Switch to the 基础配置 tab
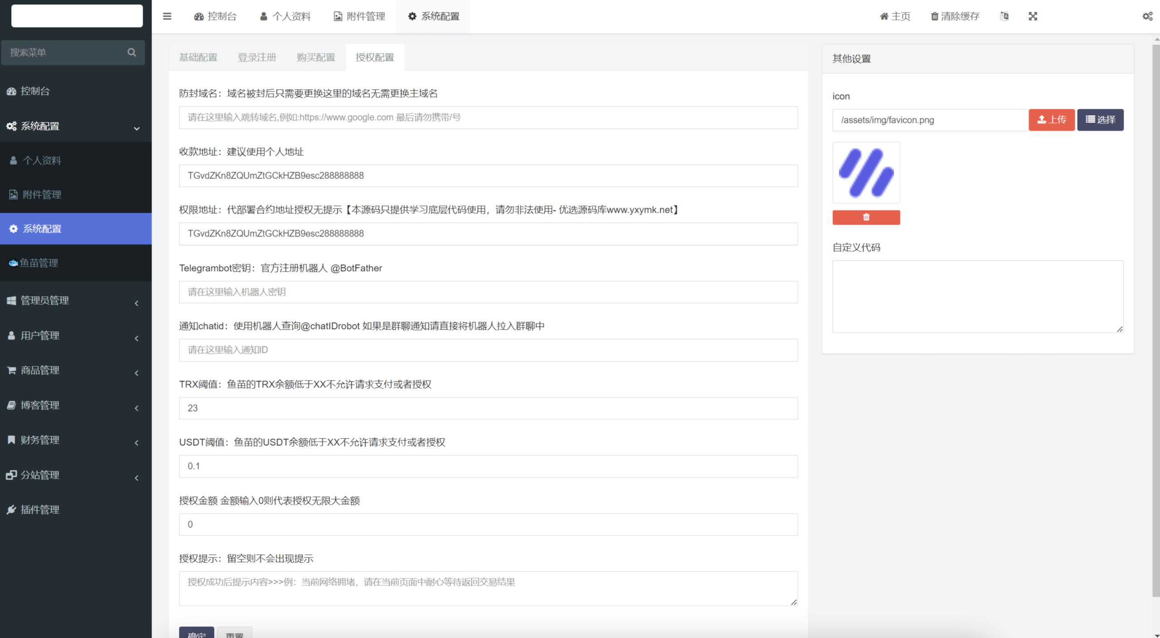 tap(198, 58)
